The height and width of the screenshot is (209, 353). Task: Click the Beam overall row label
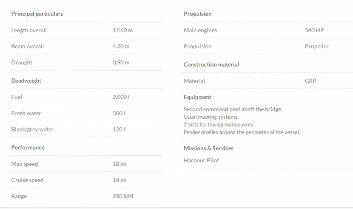pos(27,47)
